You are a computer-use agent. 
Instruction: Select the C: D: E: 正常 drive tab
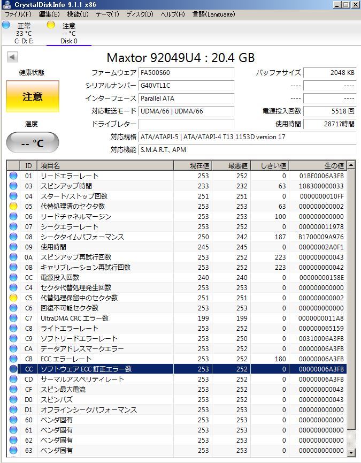[x=24, y=33]
